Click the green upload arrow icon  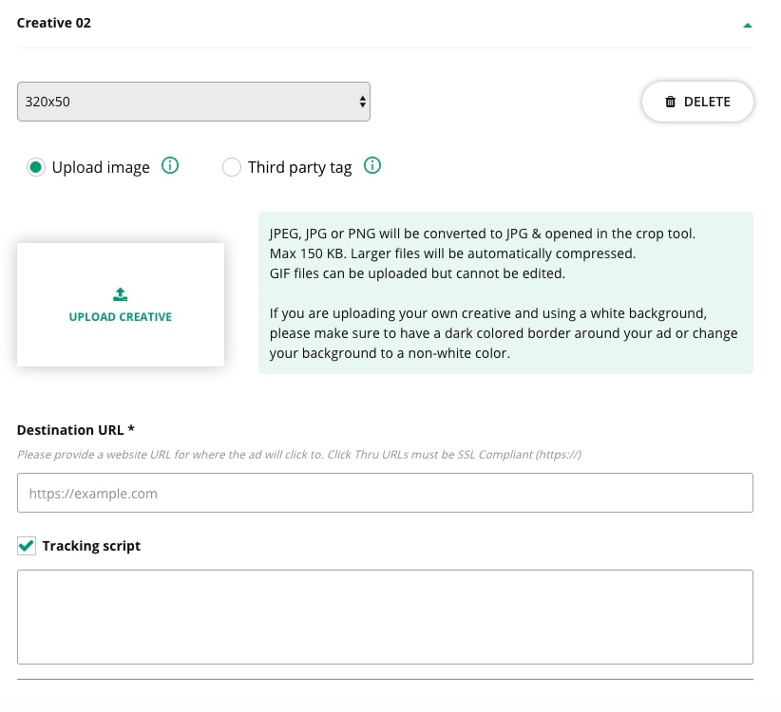[121, 294]
